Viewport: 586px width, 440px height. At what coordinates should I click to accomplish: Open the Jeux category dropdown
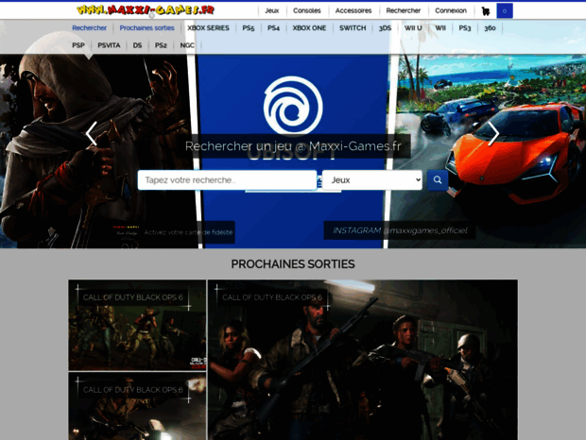372,180
